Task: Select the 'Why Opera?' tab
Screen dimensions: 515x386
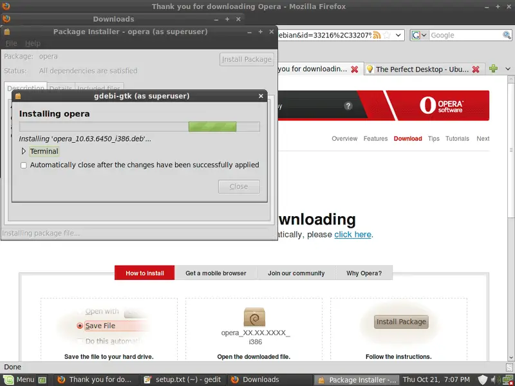Action: (x=364, y=273)
